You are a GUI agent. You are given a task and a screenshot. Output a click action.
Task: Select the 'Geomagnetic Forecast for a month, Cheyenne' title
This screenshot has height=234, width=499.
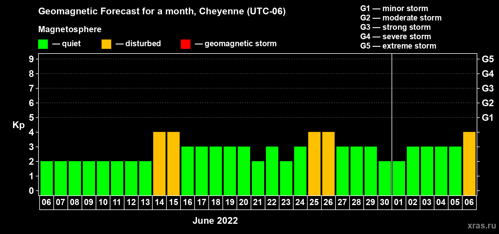point(162,11)
